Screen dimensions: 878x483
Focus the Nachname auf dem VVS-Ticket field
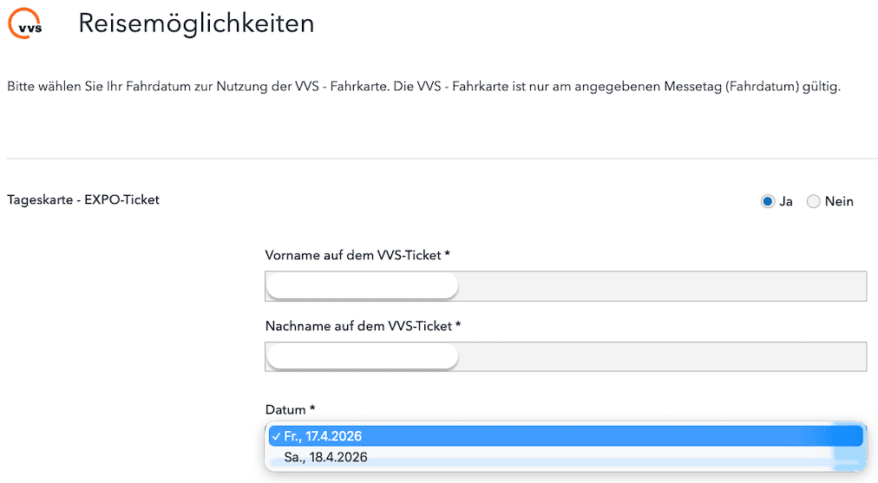(659, 356)
